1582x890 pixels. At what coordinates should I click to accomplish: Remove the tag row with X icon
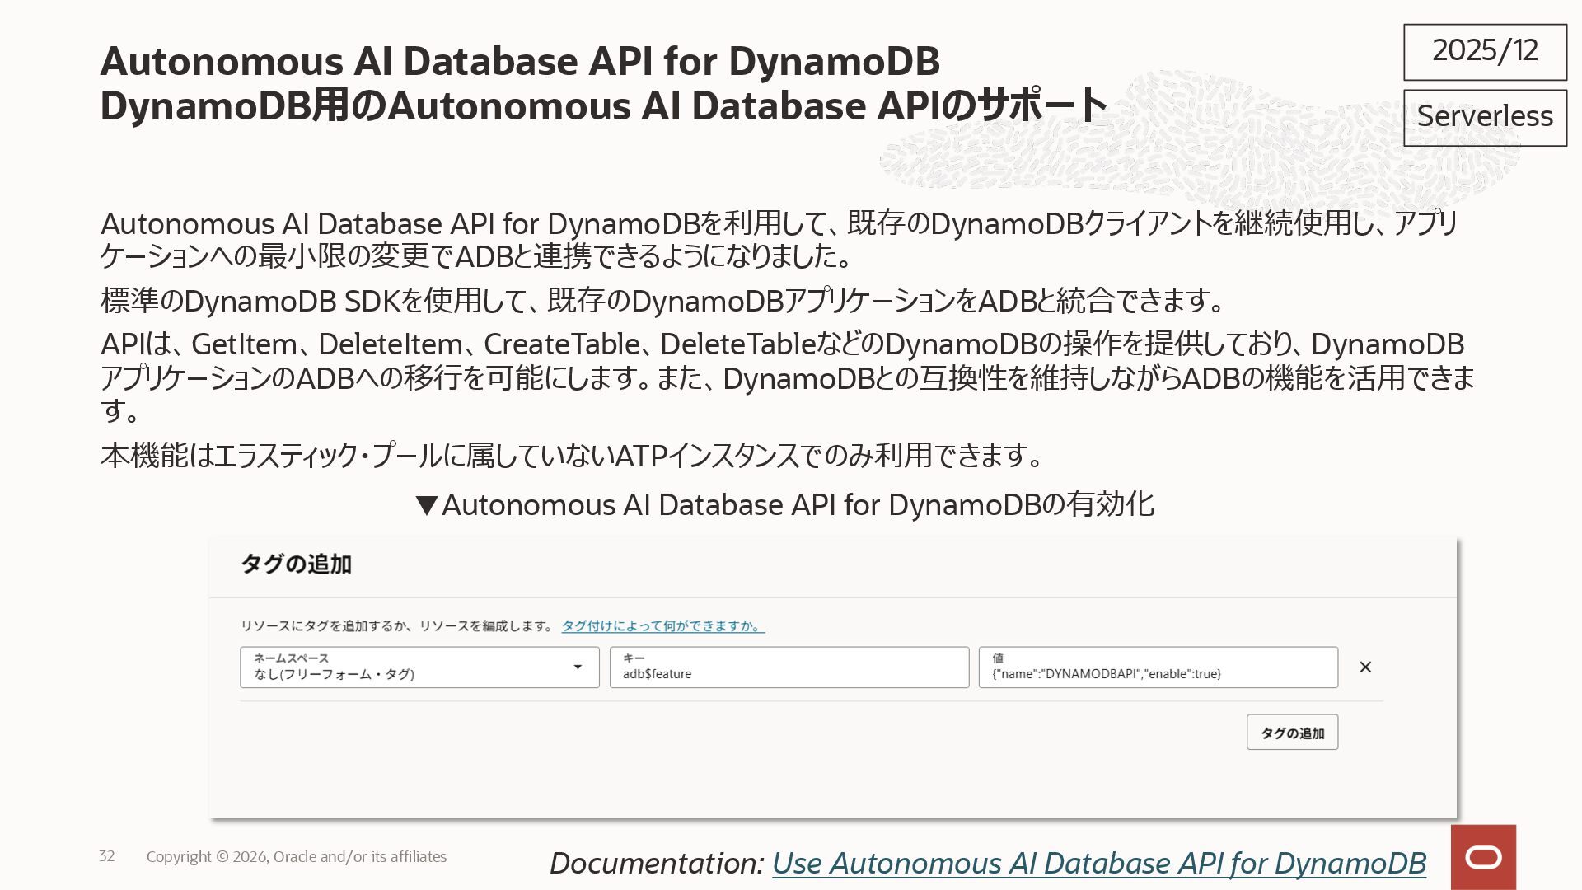tap(1365, 667)
